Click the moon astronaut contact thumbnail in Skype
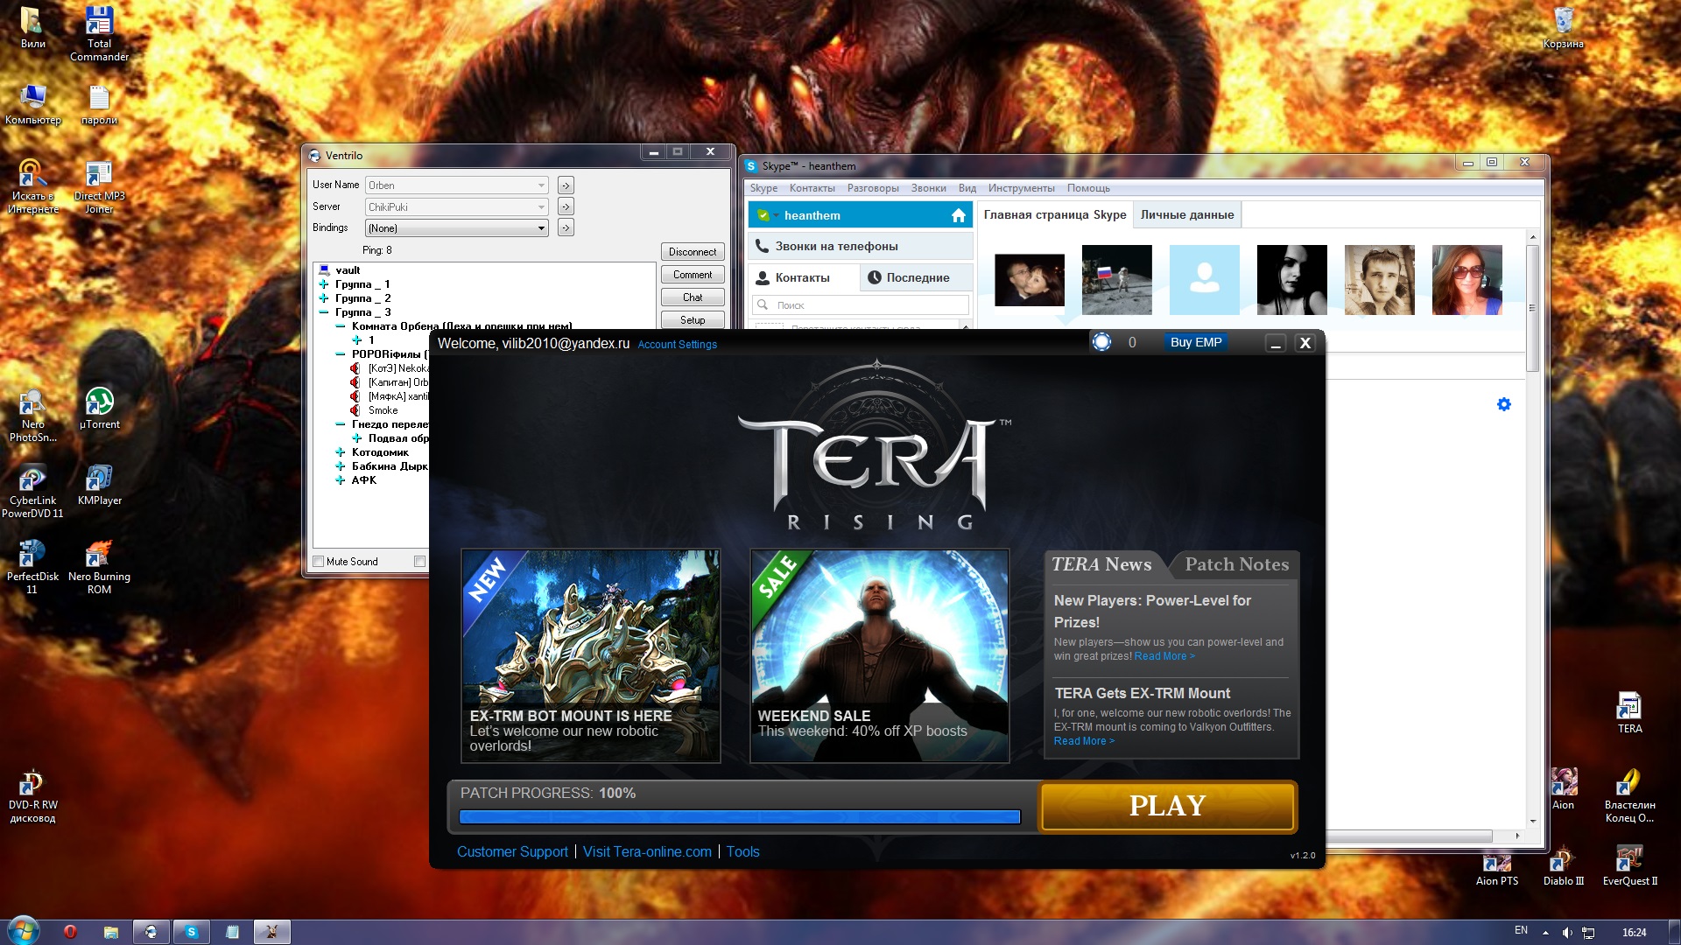The image size is (1681, 945). pyautogui.click(x=1117, y=280)
